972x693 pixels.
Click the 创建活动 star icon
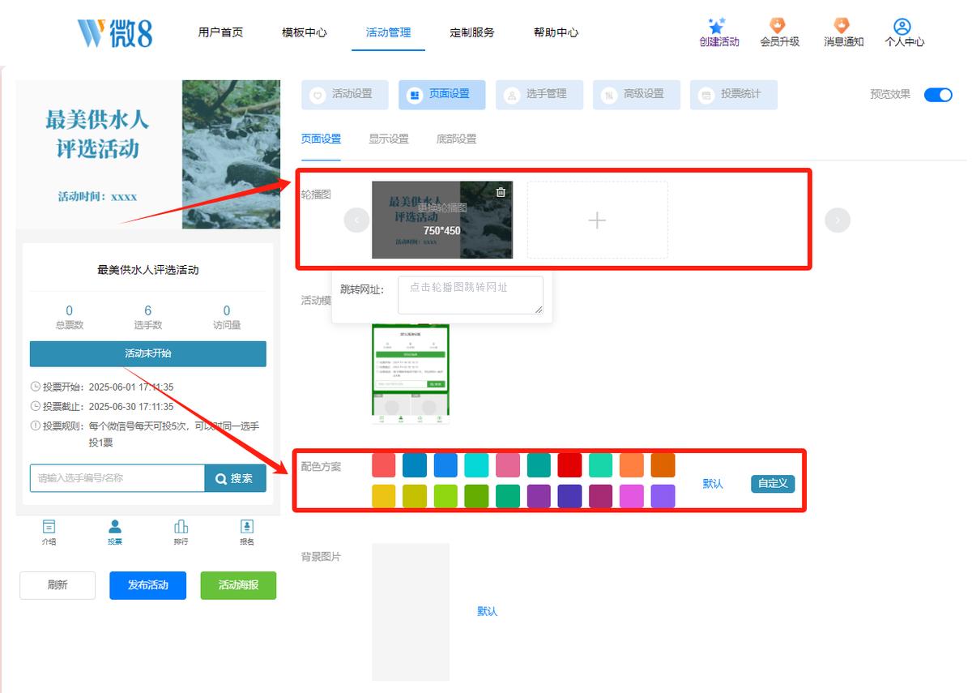(717, 25)
